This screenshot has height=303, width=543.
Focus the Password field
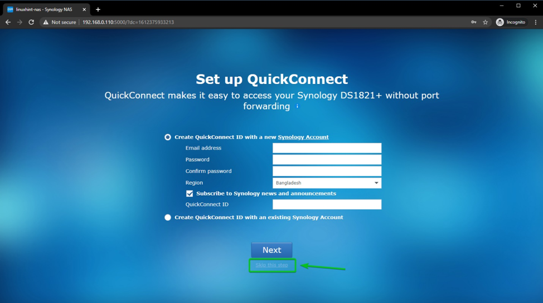pyautogui.click(x=327, y=160)
